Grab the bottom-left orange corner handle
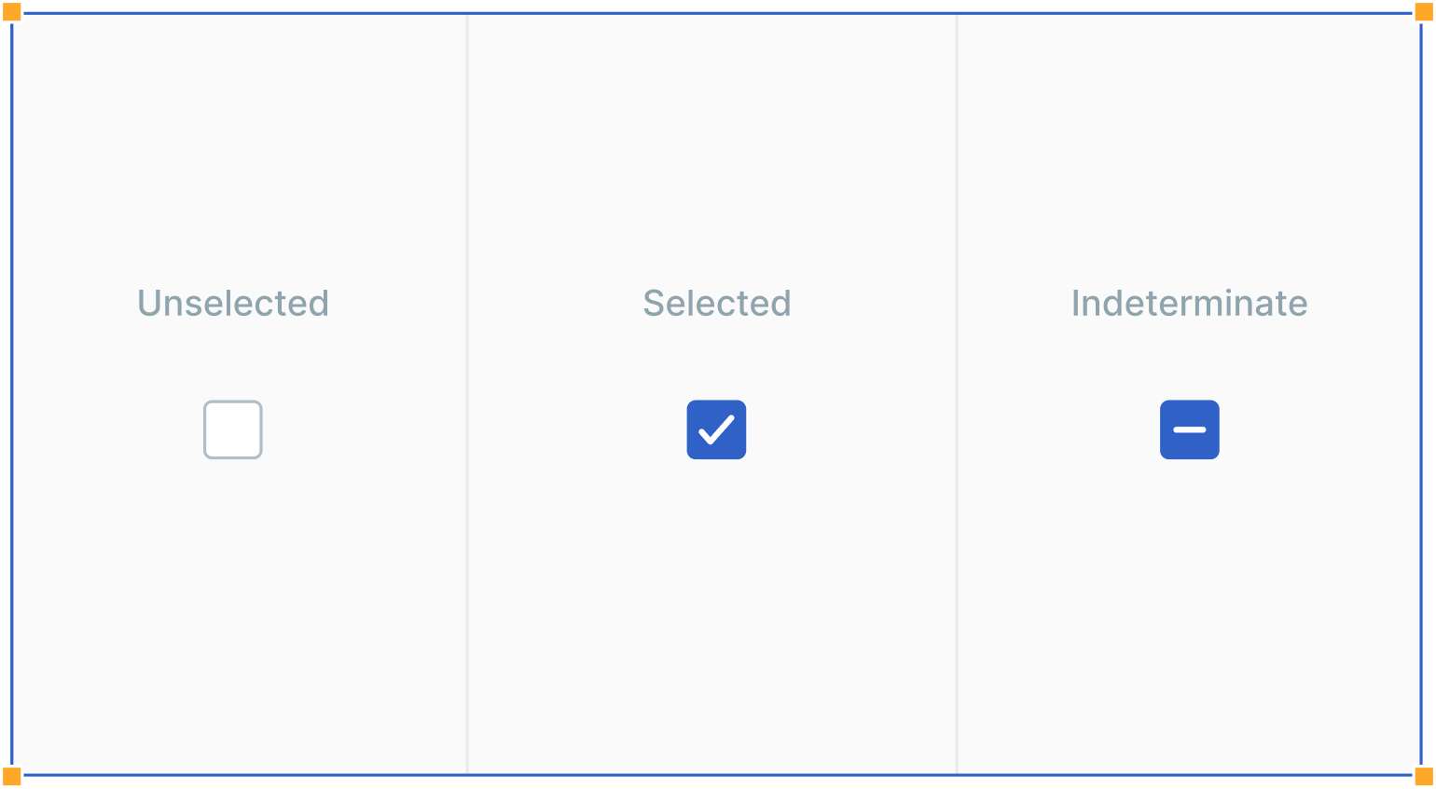 12,776
